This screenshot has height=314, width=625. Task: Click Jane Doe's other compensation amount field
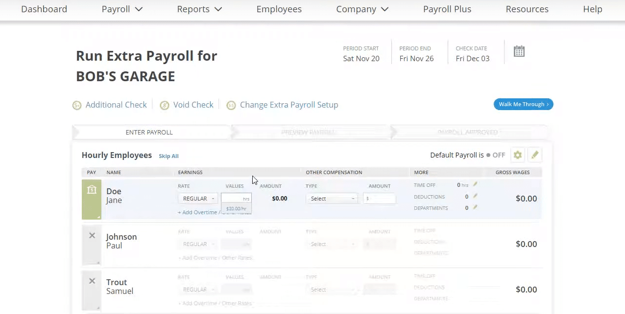(380, 199)
